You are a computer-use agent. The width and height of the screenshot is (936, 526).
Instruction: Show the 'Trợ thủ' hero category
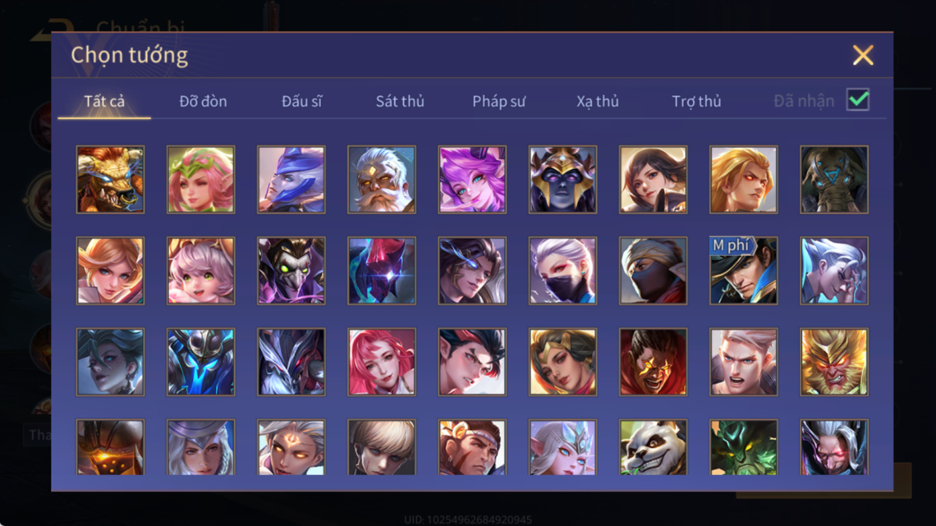696,101
